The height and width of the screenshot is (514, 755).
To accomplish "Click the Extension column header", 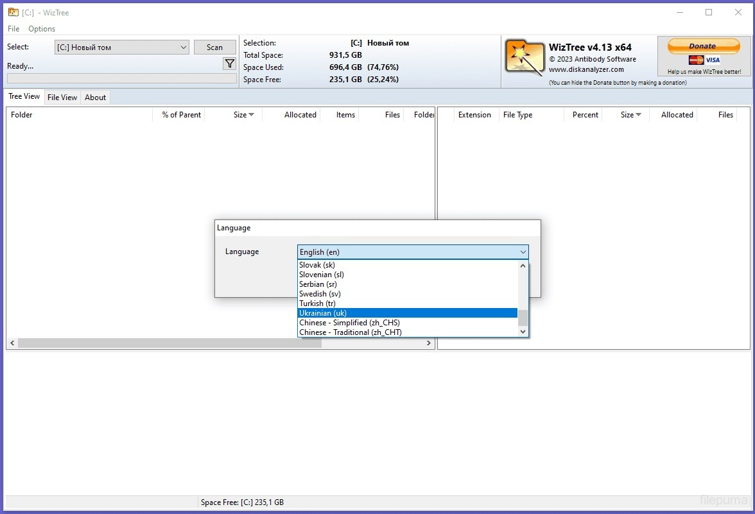I will pos(475,115).
